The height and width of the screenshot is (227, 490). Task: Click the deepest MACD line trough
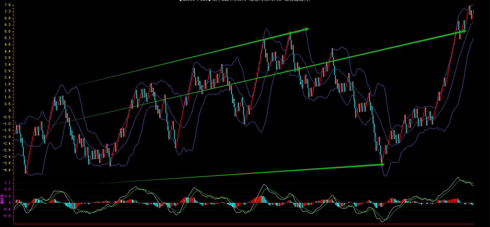click(x=382, y=222)
